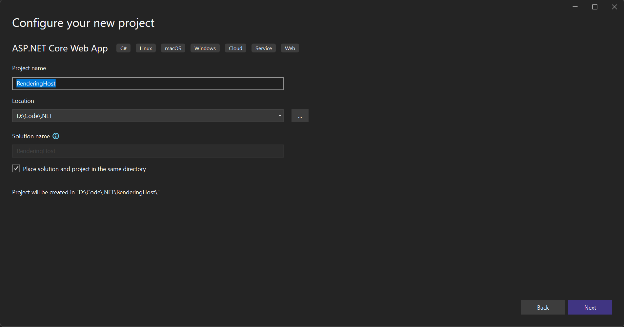
Task: Go Back to the previous step
Action: (543, 307)
